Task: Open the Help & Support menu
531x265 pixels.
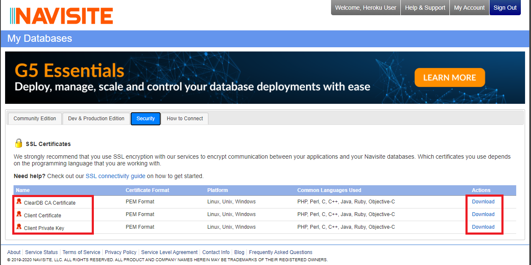Action: click(425, 8)
